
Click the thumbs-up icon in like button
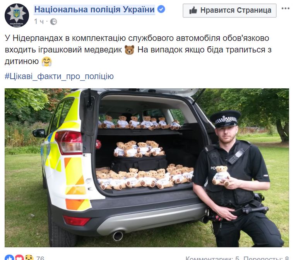click(x=193, y=10)
